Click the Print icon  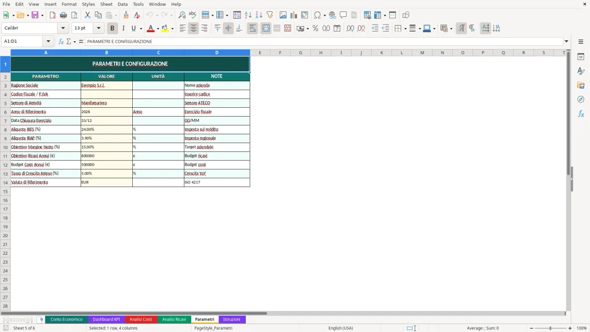click(x=63, y=15)
